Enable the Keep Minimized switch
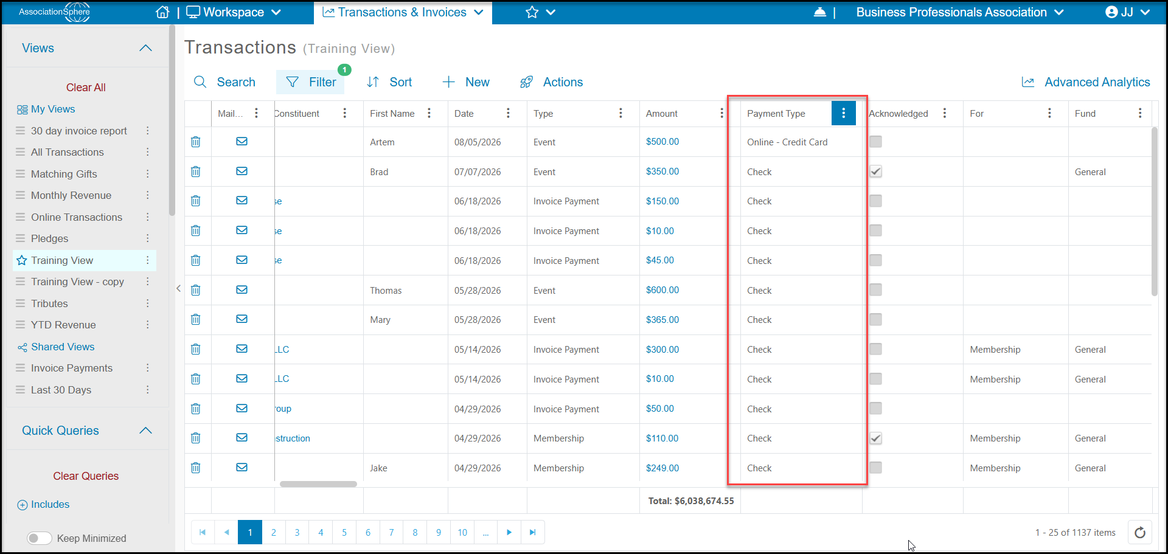 pyautogui.click(x=40, y=538)
